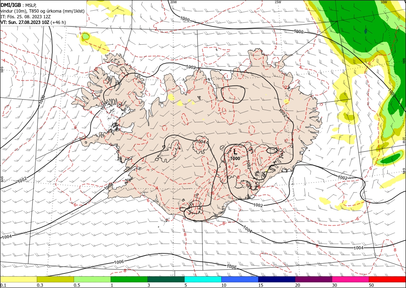Click the '1000' value beneath the L marker
The height and width of the screenshot is (288, 406).
[x=235, y=158]
